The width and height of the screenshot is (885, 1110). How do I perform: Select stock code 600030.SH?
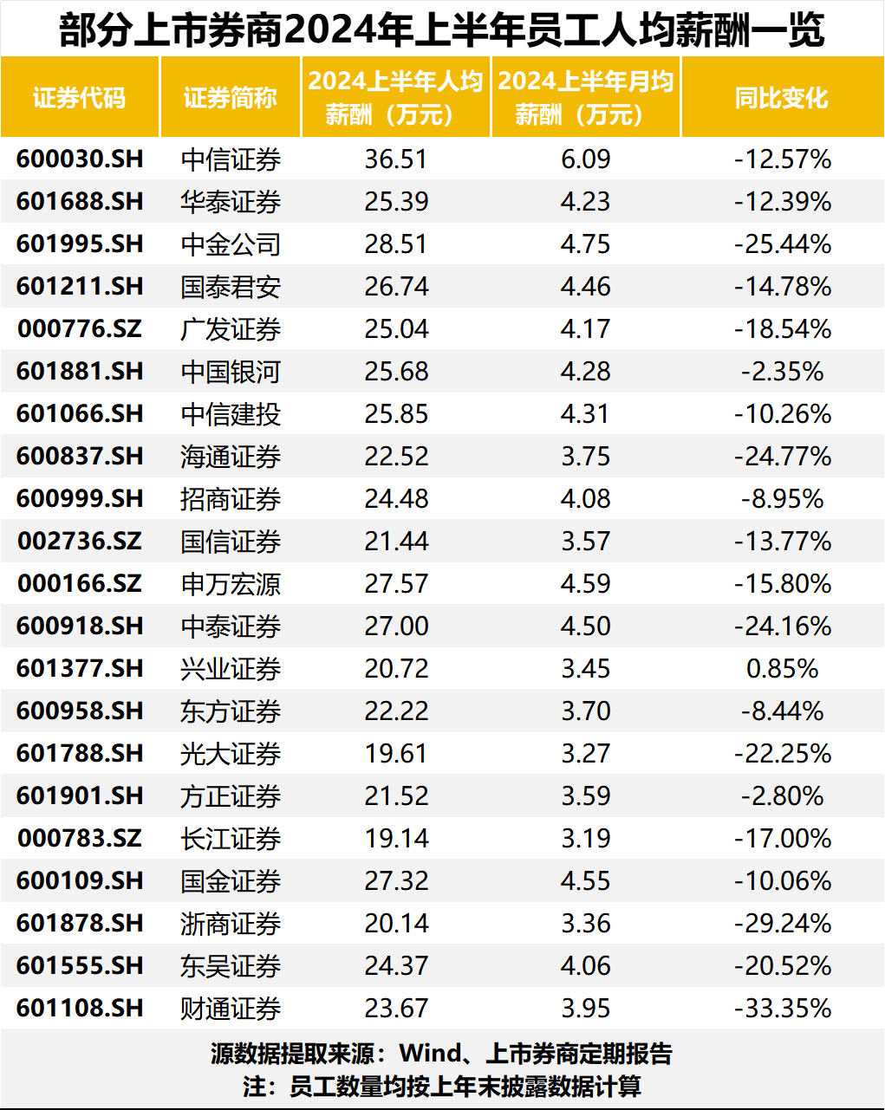[x=80, y=159]
